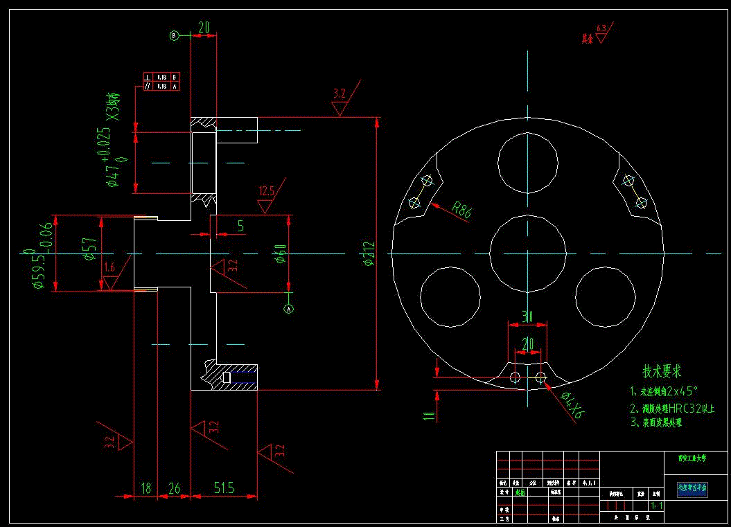
Task: Select the upper small hole in the right notch
Action: tap(628, 180)
